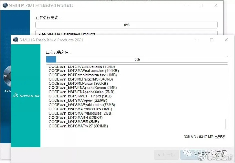The width and height of the screenshot is (235, 163).
Task: Click the 安装 SIMULIA Established Products text in back window
Action: pyautogui.click(x=67, y=34)
